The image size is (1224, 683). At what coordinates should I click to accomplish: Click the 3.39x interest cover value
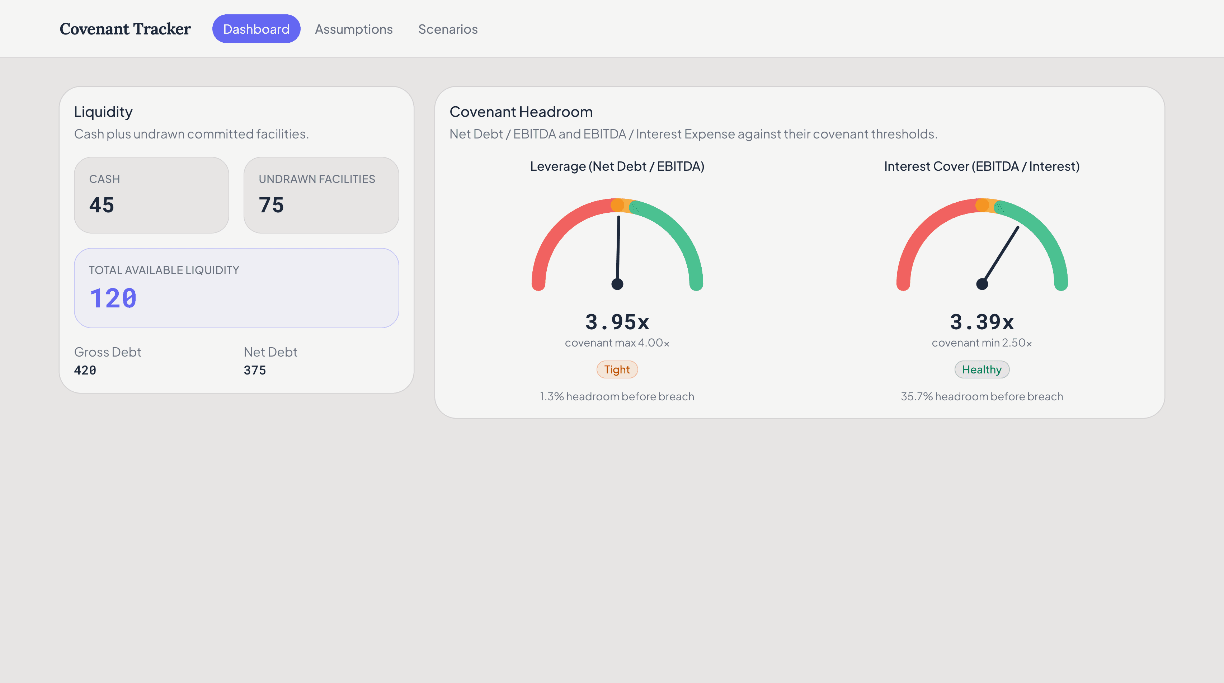pyautogui.click(x=982, y=322)
